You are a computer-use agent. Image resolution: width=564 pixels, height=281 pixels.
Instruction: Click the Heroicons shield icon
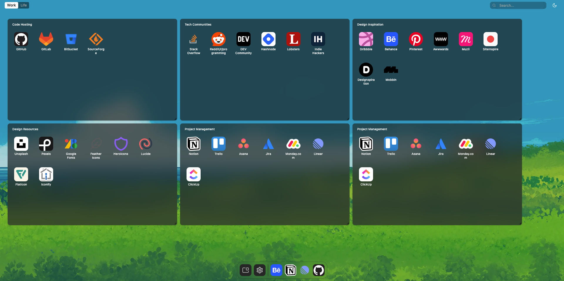[121, 144]
